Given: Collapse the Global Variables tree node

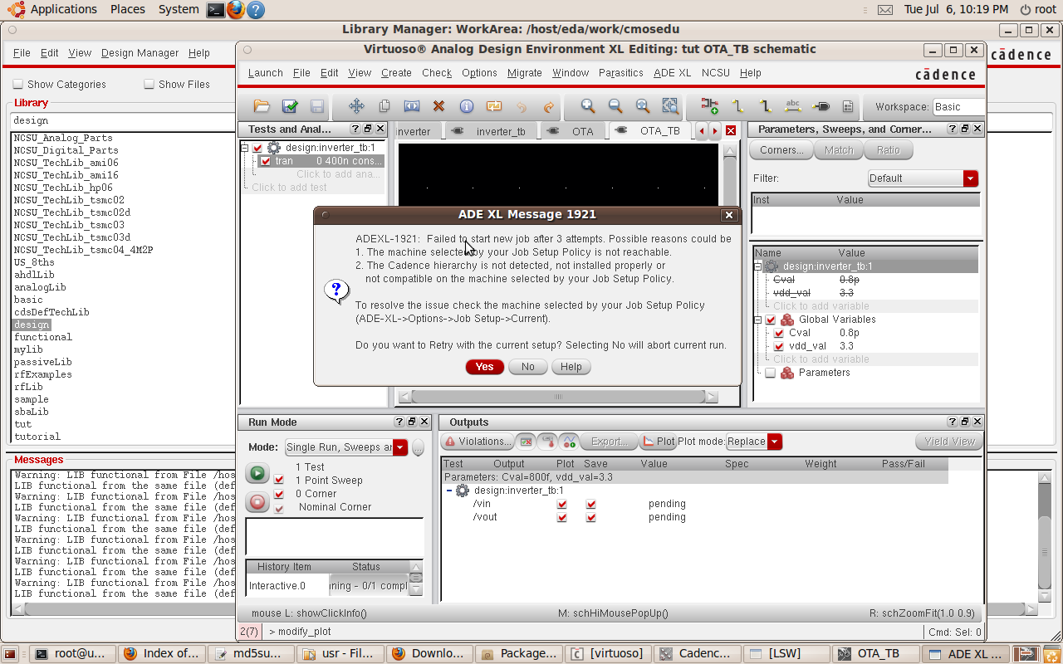Looking at the screenshot, I should click(758, 320).
